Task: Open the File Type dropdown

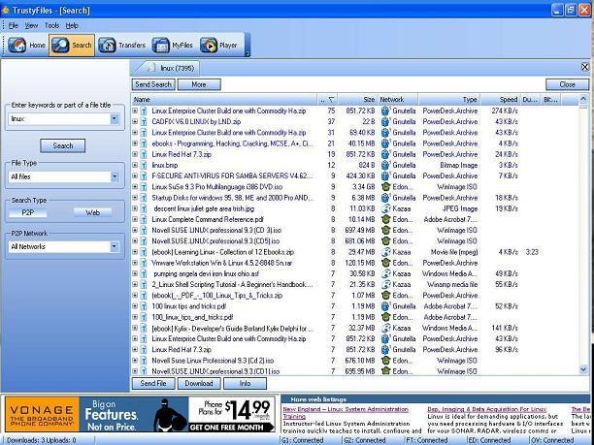Action: coord(115,176)
